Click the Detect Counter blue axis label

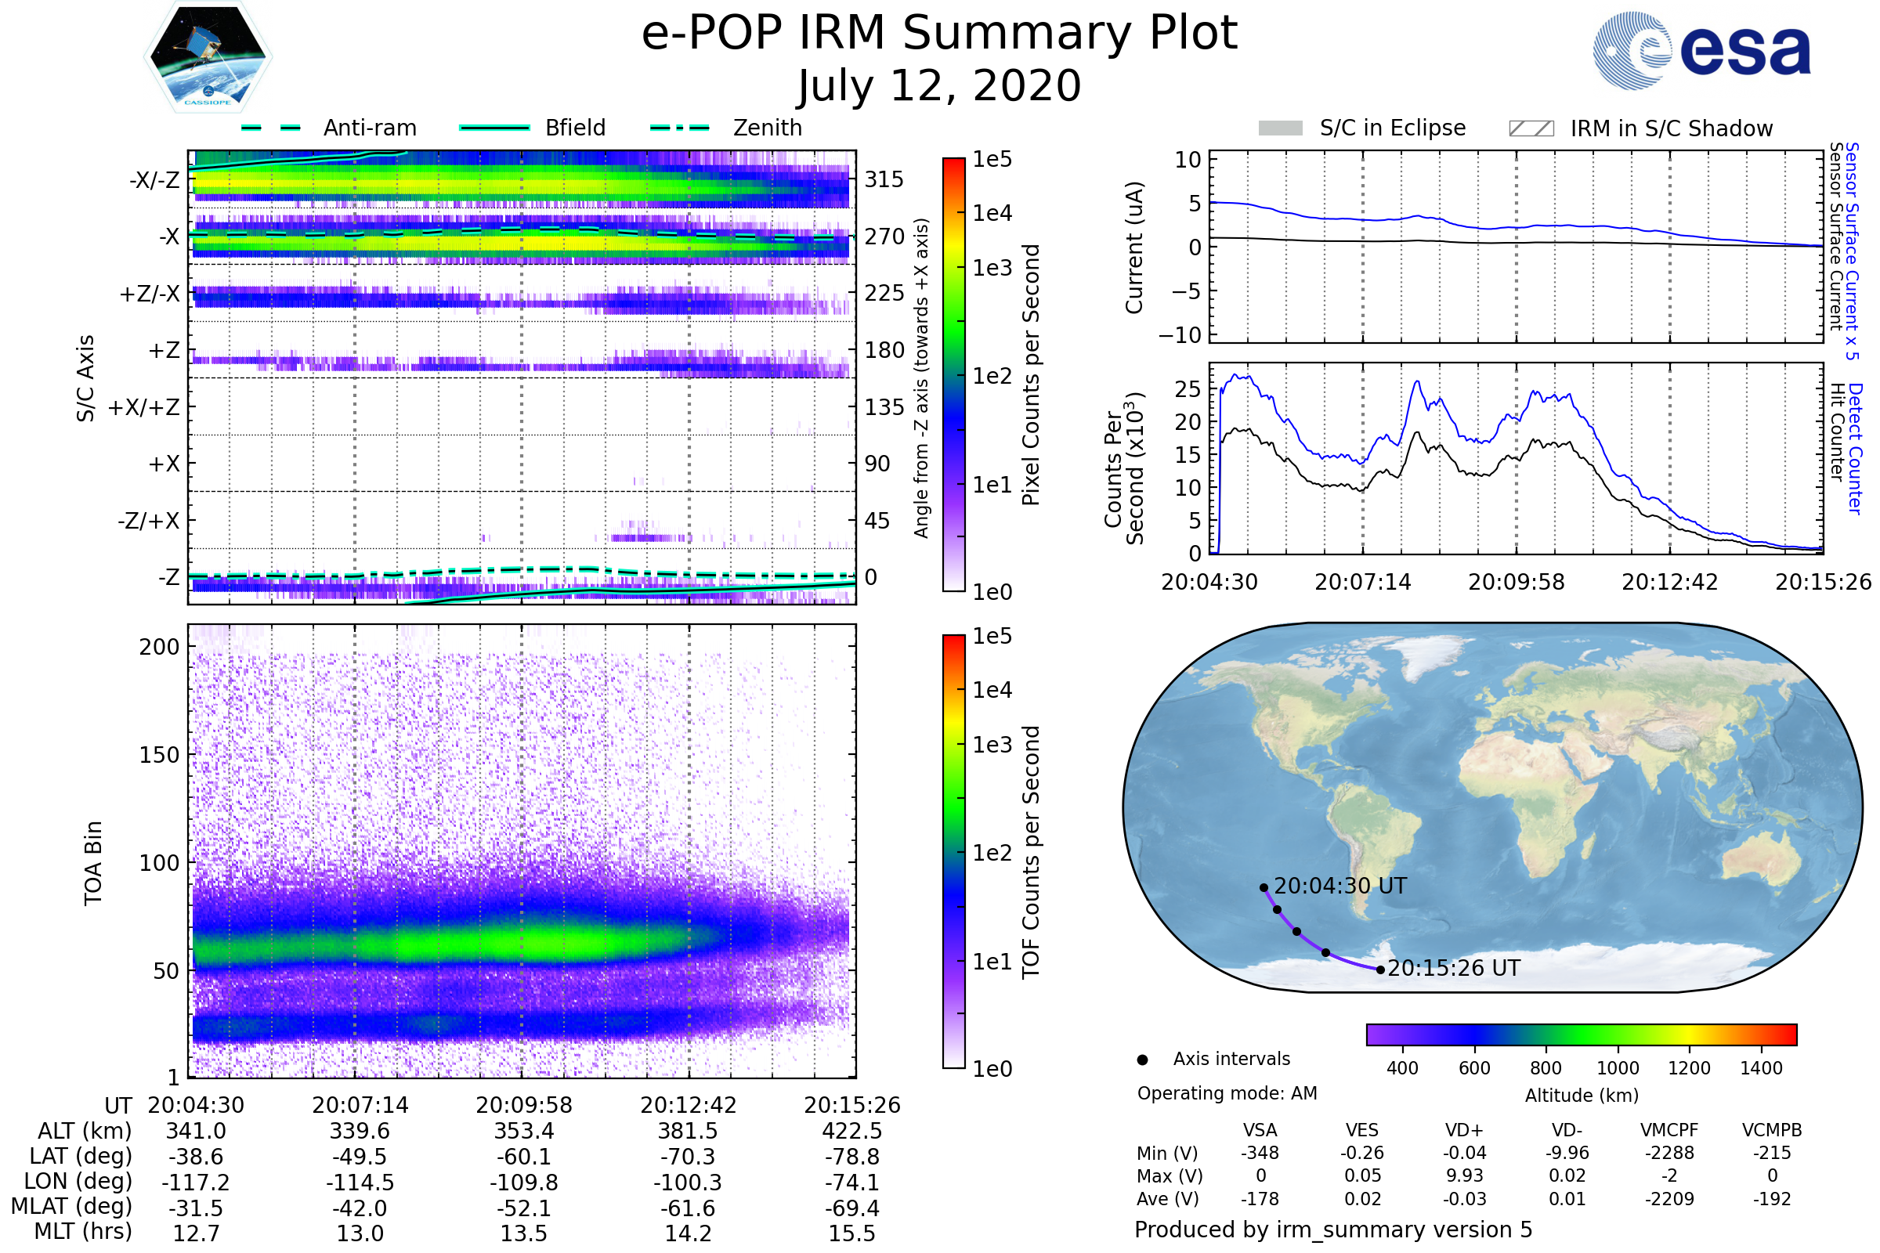(1855, 448)
